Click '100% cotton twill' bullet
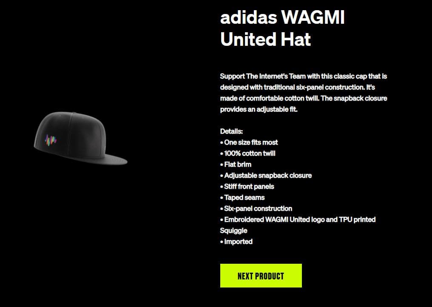The width and height of the screenshot is (432, 307). point(248,153)
